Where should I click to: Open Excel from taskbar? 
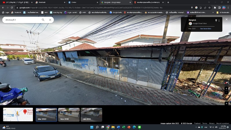tap(124, 127)
